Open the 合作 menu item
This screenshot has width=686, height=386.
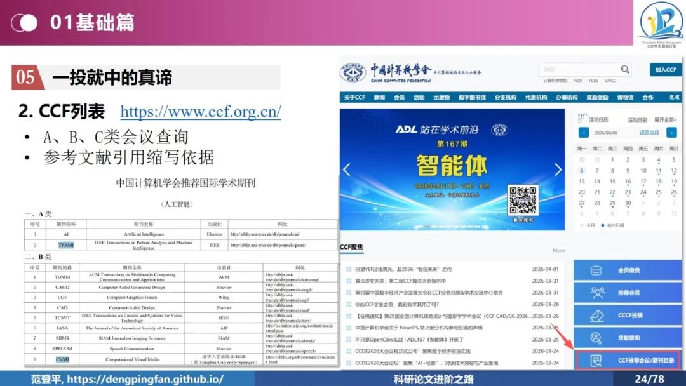click(647, 98)
